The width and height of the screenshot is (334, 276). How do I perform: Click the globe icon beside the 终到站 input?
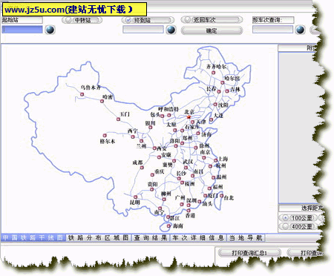click(171, 30)
